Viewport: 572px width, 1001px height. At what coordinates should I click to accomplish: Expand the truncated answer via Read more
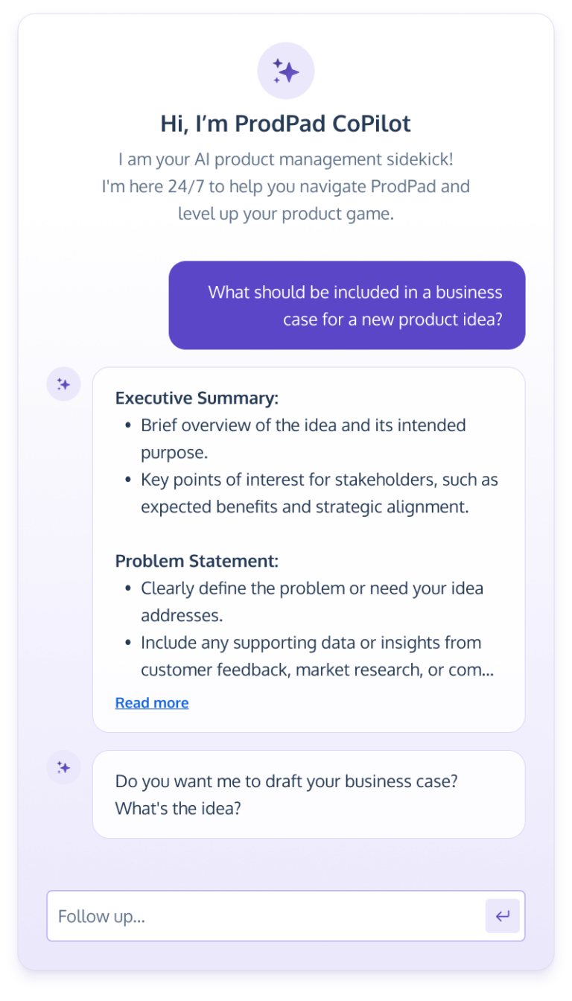click(x=151, y=702)
